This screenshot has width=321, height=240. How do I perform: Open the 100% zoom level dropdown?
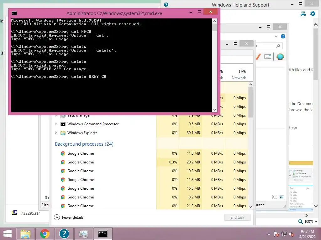pyautogui.click(x=316, y=222)
